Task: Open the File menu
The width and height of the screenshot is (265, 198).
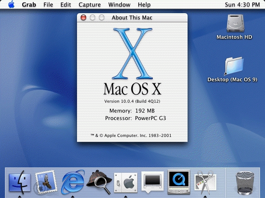Action: tap(48, 5)
